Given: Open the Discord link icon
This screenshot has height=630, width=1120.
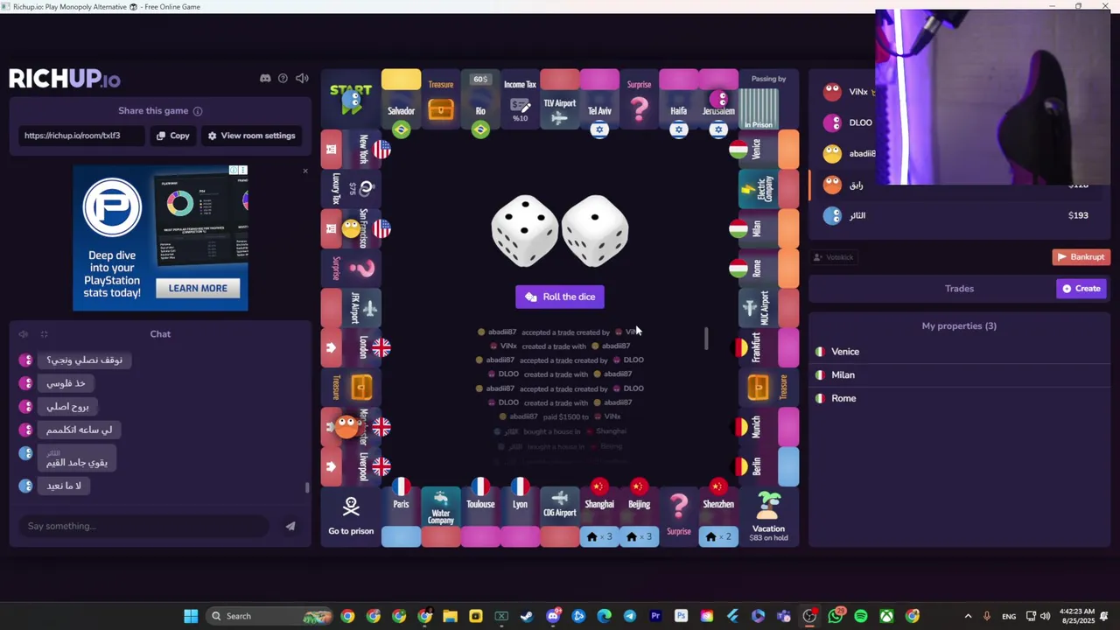Looking at the screenshot, I should tap(265, 79).
